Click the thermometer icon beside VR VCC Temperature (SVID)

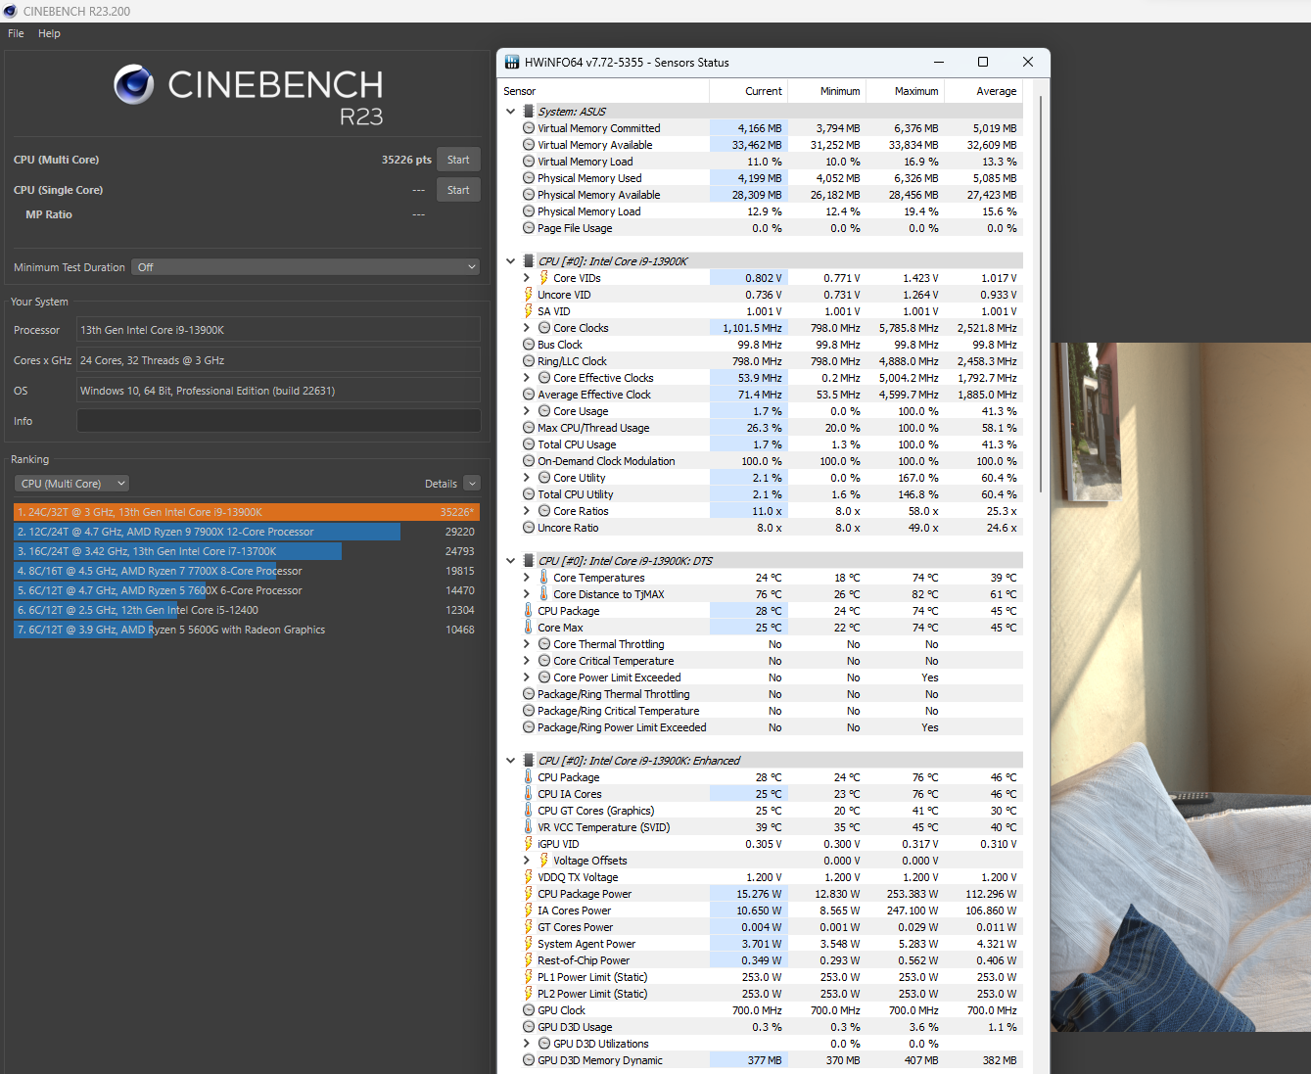pos(529,827)
